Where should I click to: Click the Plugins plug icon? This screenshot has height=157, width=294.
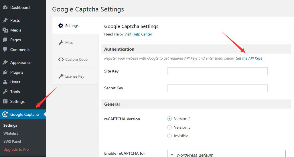pos(5,72)
